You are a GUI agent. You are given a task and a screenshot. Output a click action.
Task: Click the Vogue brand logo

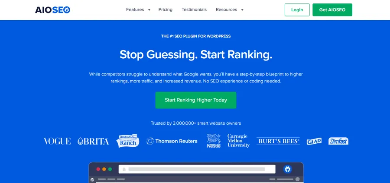[x=57, y=141]
